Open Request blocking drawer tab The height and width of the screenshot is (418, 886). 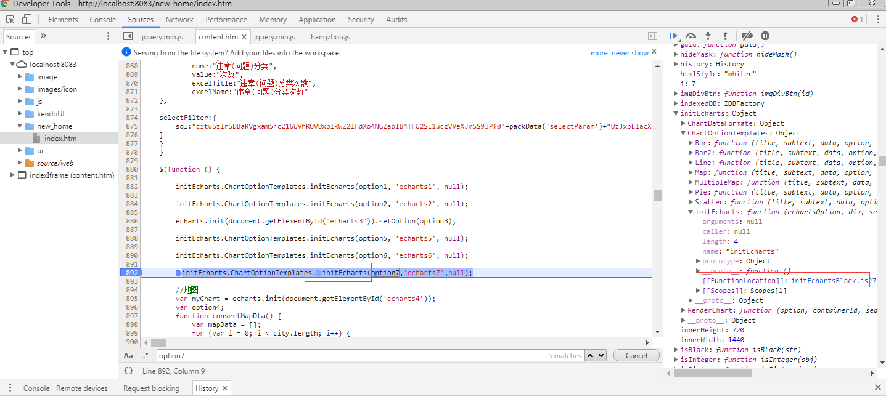[151, 388]
